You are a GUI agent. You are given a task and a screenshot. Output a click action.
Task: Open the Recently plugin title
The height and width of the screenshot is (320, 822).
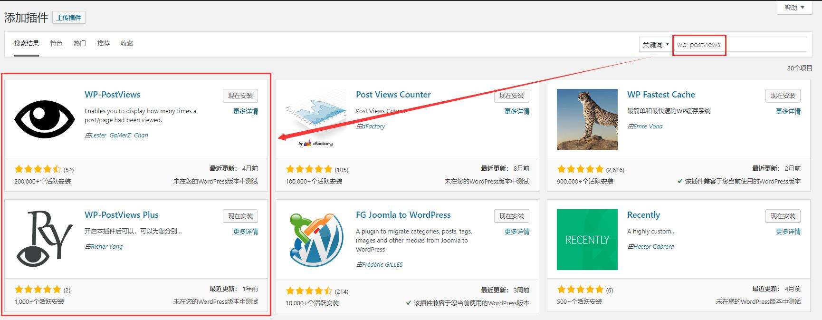[x=644, y=215]
